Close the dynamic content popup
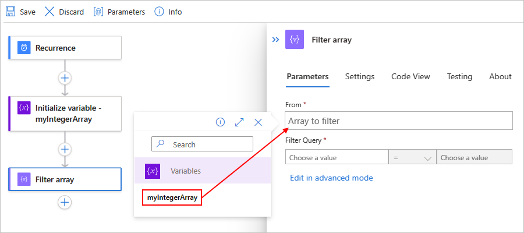Screen dimensions: 524x233 (x=259, y=122)
